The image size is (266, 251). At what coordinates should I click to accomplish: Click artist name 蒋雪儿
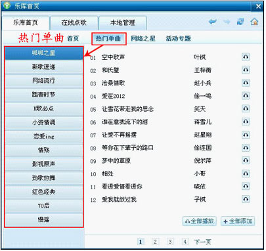point(203,122)
